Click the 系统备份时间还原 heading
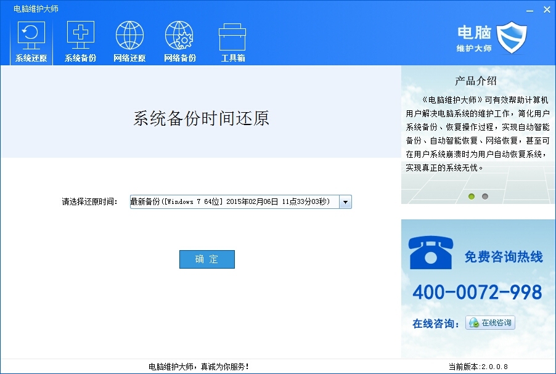The image size is (556, 374). pos(201,118)
